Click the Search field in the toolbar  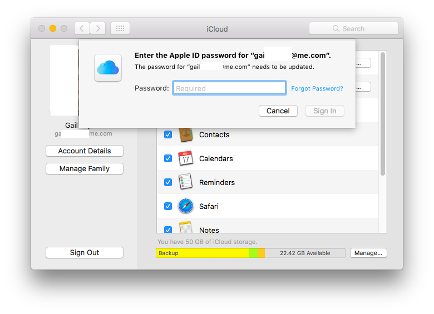click(354, 28)
